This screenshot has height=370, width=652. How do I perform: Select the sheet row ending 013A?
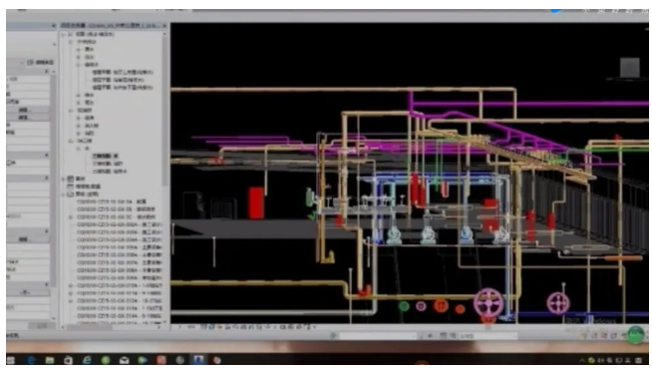120,308
